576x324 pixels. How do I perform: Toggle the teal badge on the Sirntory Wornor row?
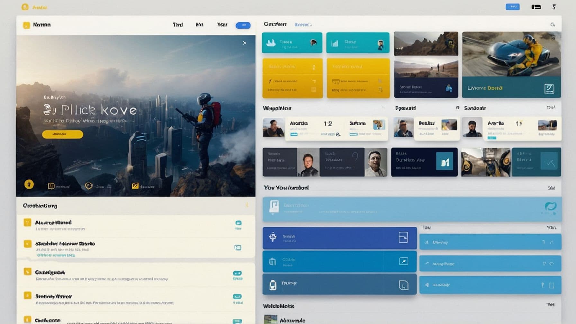237,297
